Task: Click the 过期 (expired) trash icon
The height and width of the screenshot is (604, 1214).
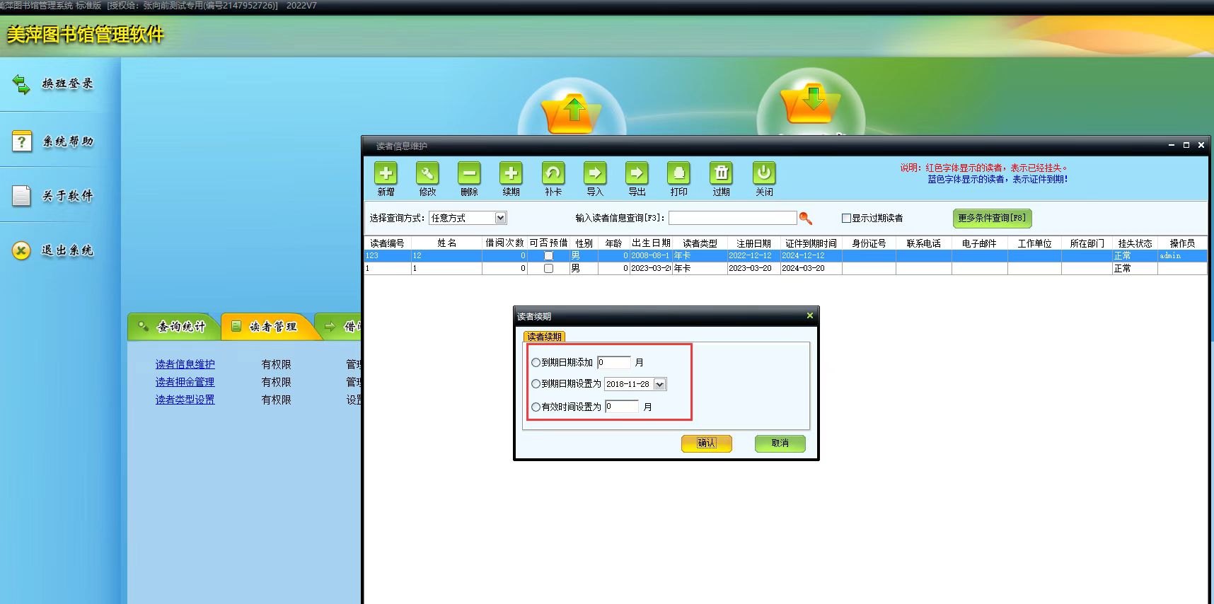Action: (x=721, y=174)
